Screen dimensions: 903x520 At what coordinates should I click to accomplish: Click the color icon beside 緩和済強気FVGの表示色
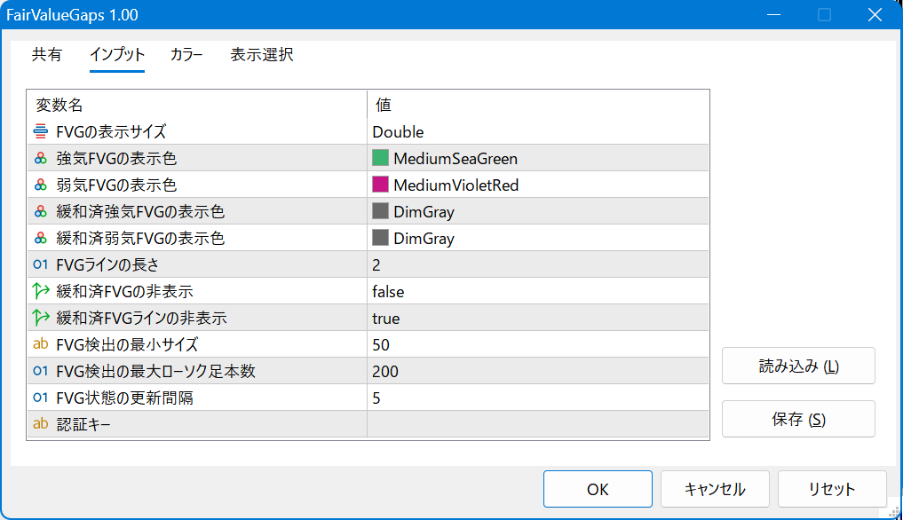click(40, 211)
